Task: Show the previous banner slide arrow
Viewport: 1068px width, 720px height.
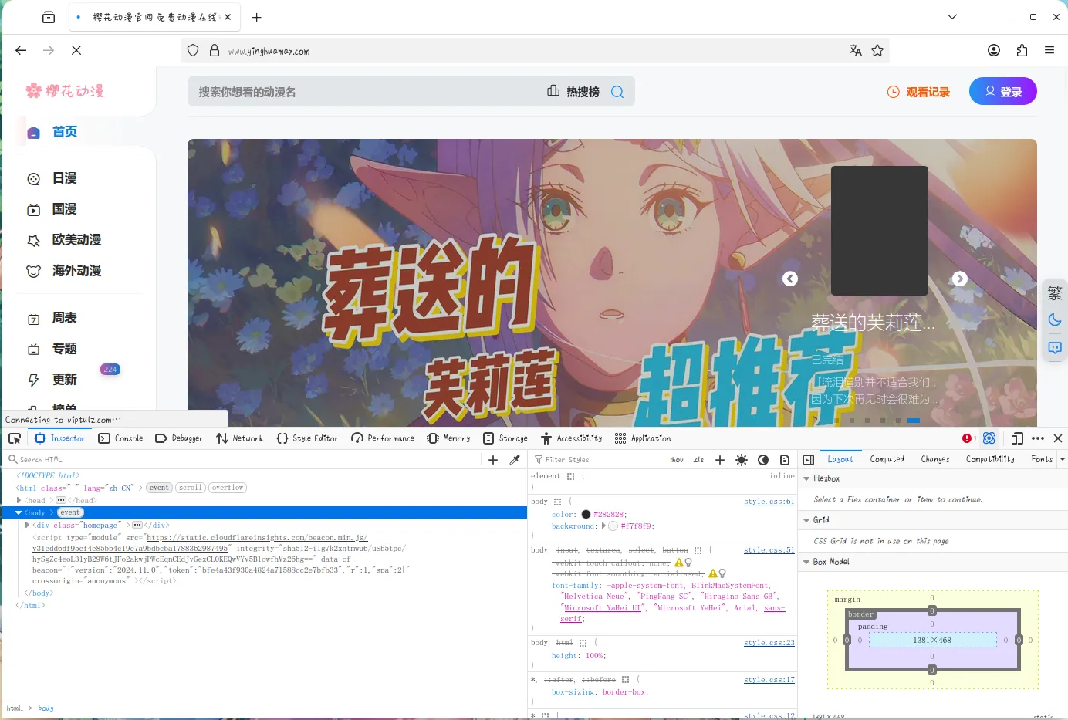Action: (790, 279)
